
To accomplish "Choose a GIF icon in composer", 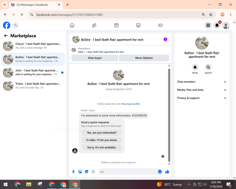I will pos(93,172).
